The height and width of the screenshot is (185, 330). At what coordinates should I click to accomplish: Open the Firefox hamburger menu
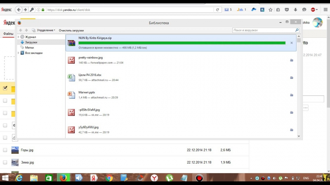click(x=325, y=9)
